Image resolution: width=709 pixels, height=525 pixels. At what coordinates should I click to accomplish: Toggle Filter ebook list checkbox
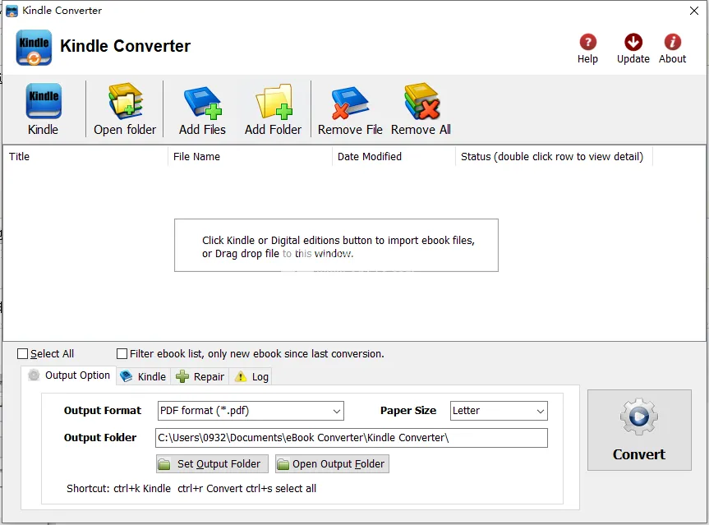click(x=122, y=353)
